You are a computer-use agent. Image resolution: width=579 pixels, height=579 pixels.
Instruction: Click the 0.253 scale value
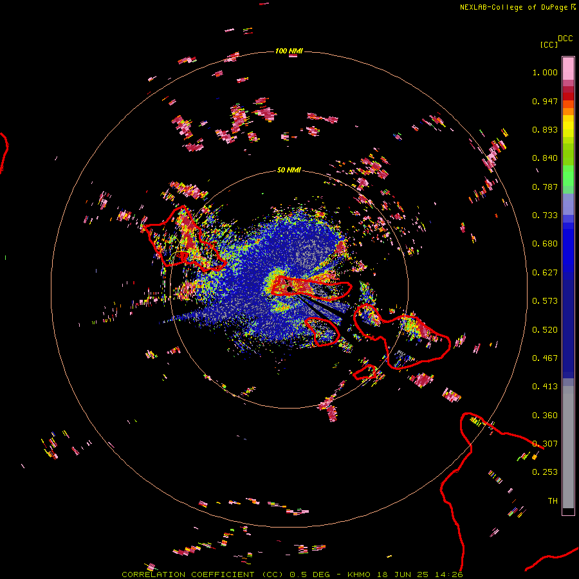tap(545, 472)
